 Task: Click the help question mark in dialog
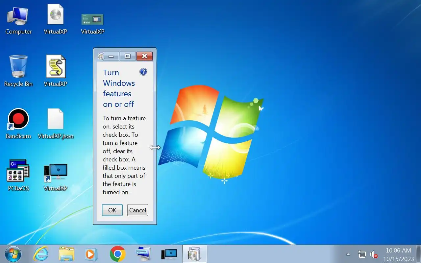click(x=143, y=72)
